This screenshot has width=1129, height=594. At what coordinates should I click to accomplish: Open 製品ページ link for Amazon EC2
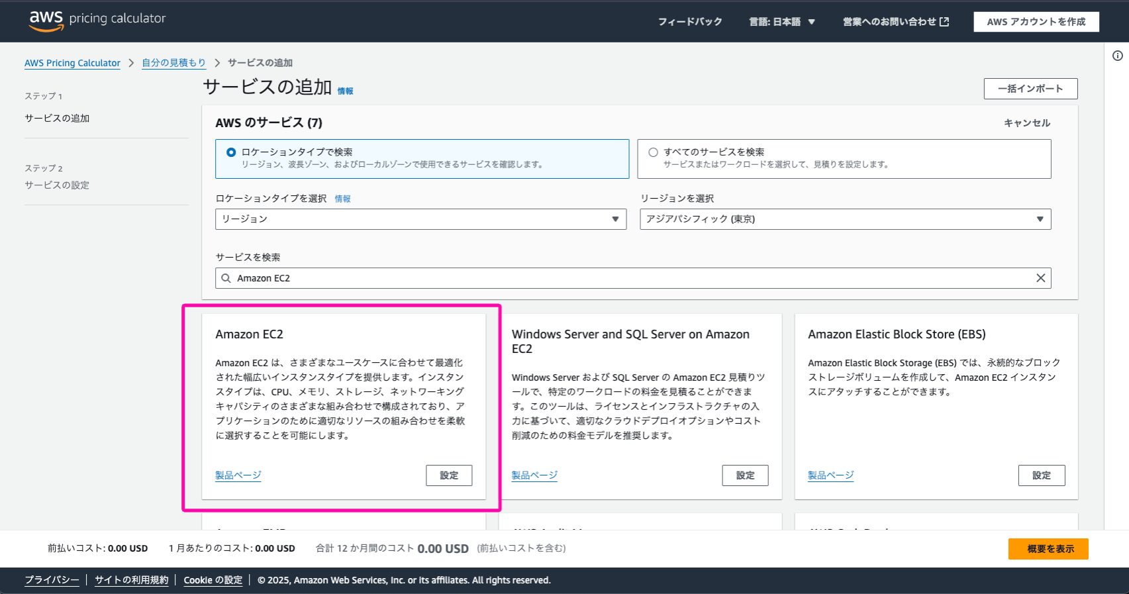coord(238,475)
